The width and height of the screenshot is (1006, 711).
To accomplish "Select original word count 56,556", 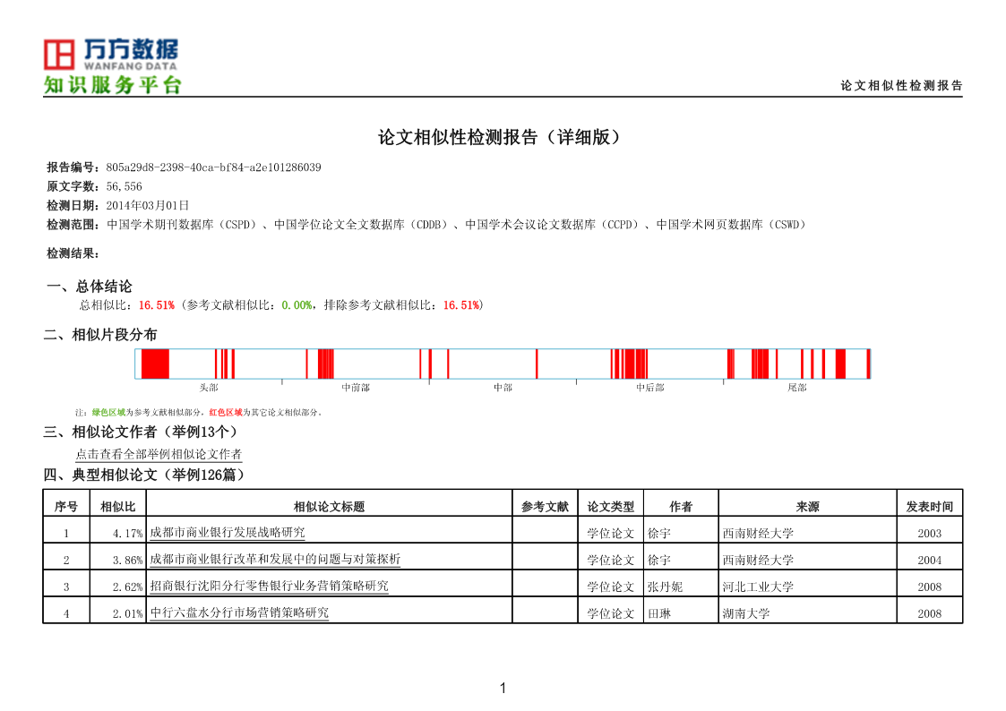I will [x=124, y=186].
